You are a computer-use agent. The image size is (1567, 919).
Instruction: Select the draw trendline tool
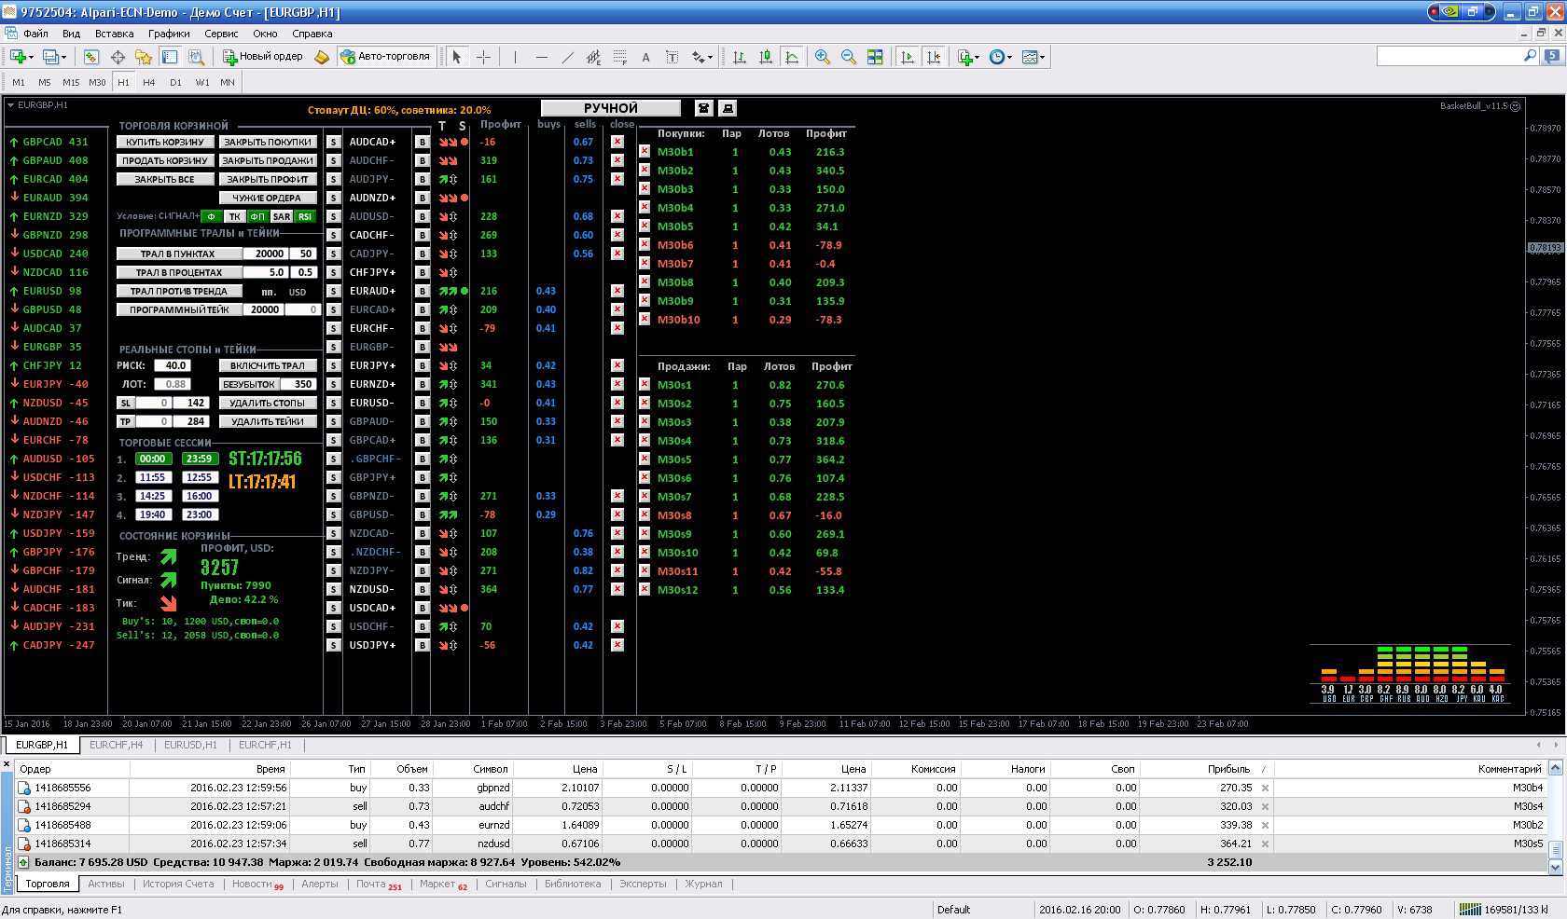[567, 57]
